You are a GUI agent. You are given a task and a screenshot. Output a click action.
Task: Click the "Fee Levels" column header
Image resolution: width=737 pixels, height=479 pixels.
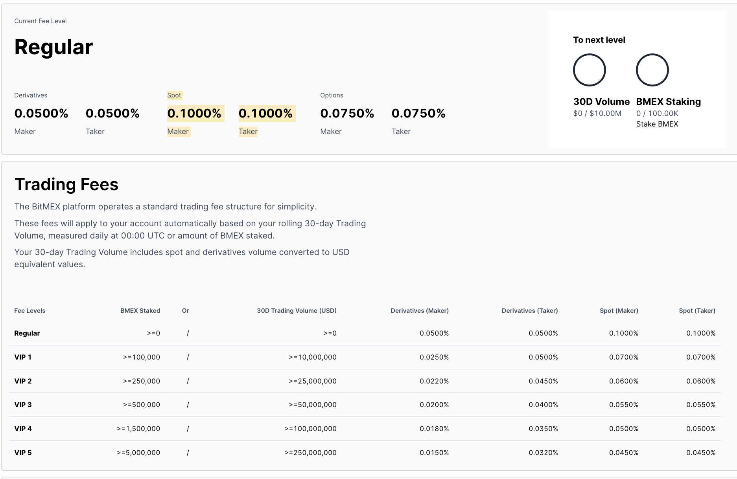click(x=30, y=310)
